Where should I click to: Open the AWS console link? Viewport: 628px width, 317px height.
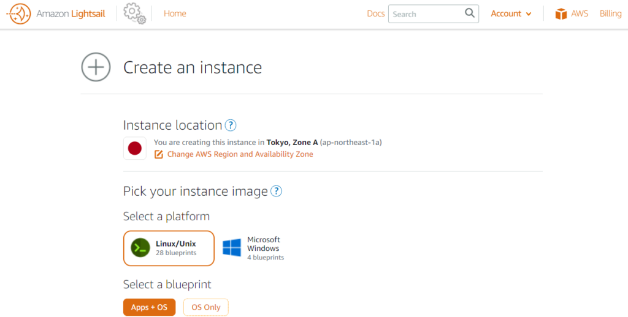580,13
